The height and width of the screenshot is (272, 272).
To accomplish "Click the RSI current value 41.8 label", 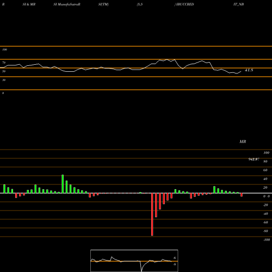I will [x=249, y=70].
